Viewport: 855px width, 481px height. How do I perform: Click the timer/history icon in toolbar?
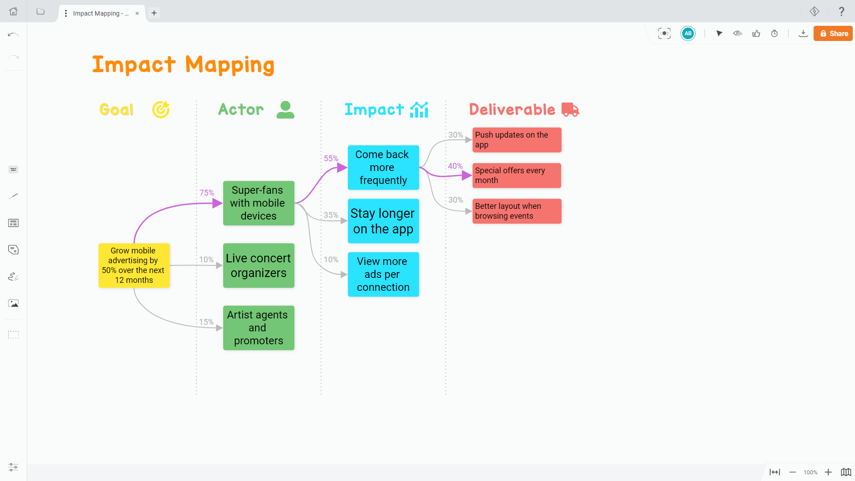(x=775, y=33)
